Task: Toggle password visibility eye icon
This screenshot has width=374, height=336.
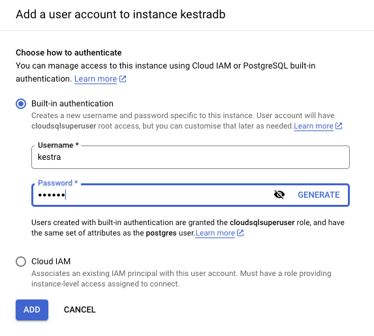Action: [x=279, y=194]
